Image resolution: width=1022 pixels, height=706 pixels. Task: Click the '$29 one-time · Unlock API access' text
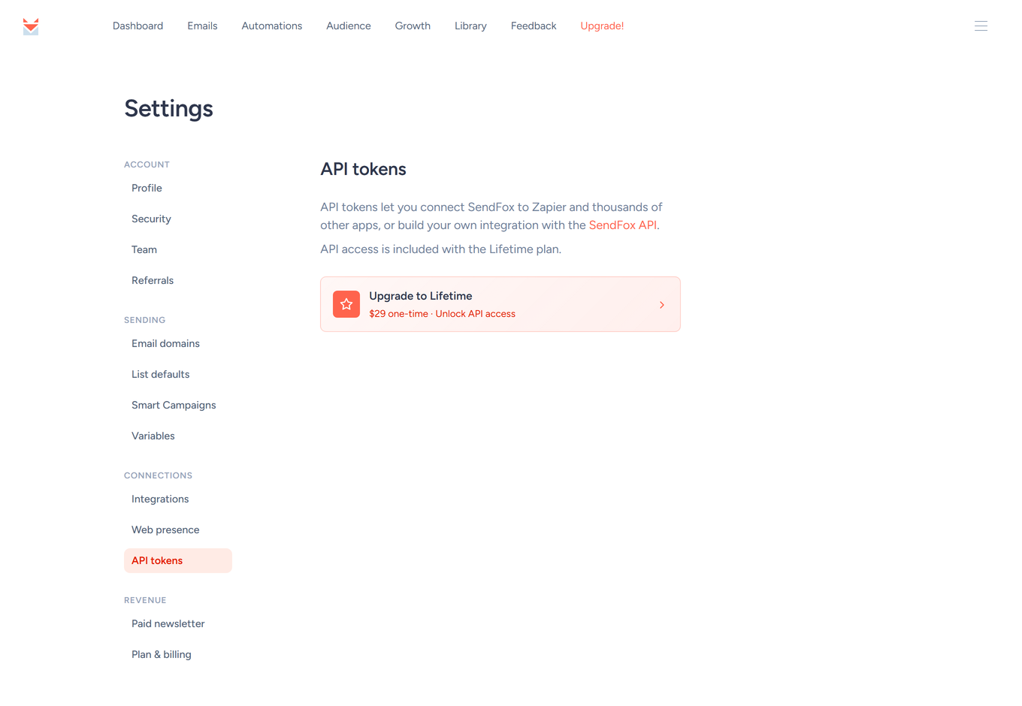(x=442, y=314)
